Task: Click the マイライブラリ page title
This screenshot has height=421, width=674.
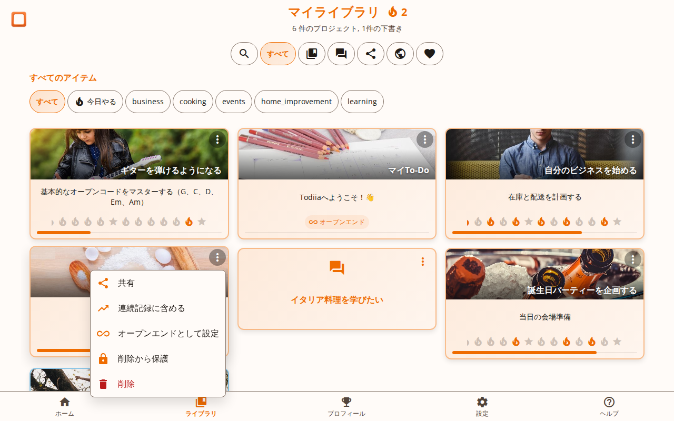Action: point(334,12)
